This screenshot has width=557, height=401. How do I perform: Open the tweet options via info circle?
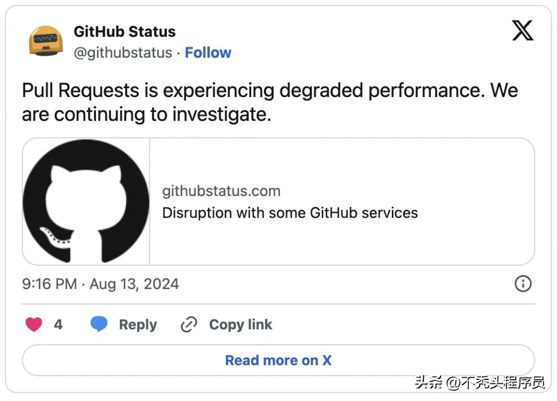(523, 284)
